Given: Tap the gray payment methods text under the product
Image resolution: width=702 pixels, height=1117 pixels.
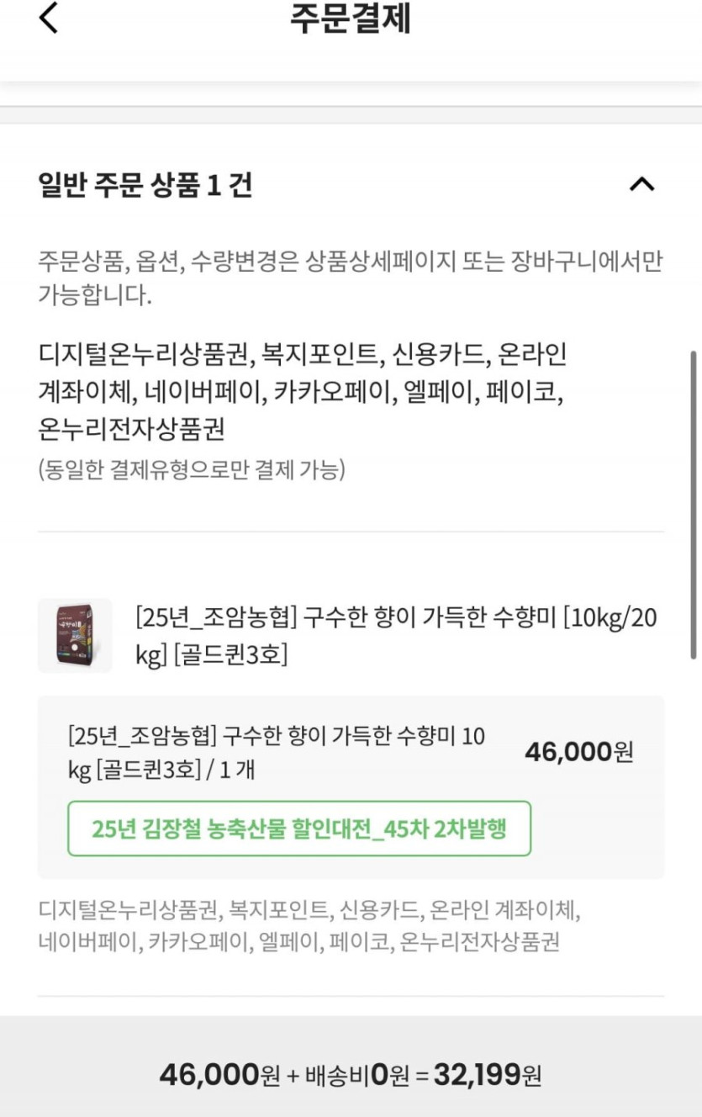Looking at the screenshot, I should pyautogui.click(x=309, y=925).
